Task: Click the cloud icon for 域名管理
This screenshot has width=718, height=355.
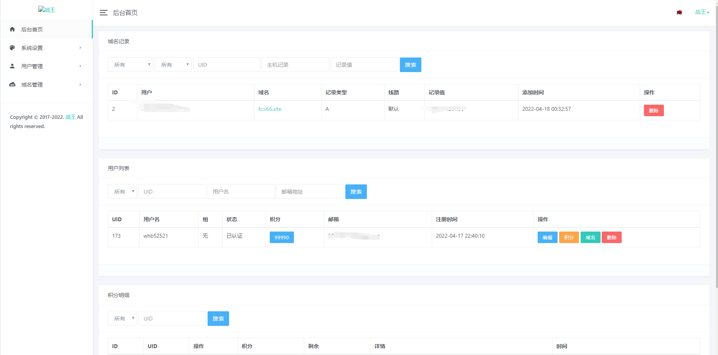Action: 12,84
